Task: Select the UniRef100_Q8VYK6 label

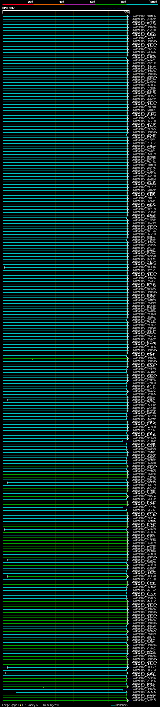Action: (x=143, y=168)
